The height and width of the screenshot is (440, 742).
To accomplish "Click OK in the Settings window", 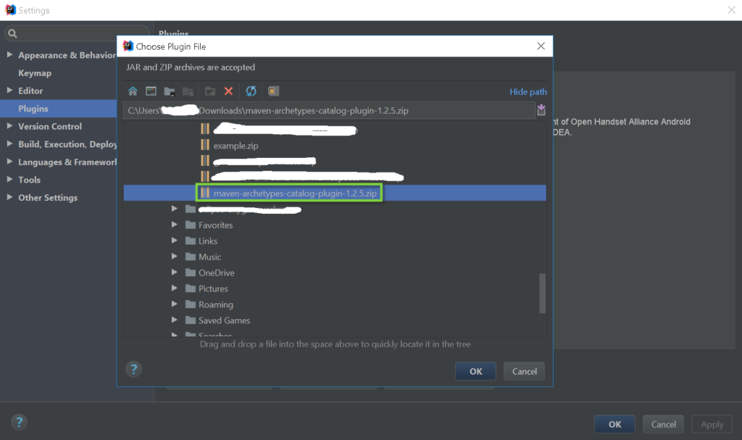I will [614, 424].
